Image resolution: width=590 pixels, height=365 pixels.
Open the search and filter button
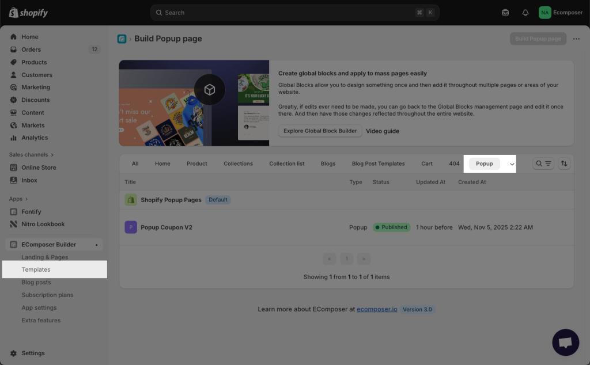coord(543,164)
